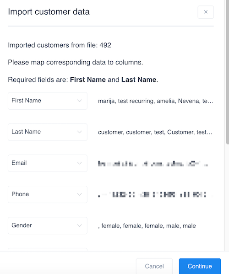Open the Phone column mapping dropdown
The height and width of the screenshot is (274, 229).
click(48, 194)
